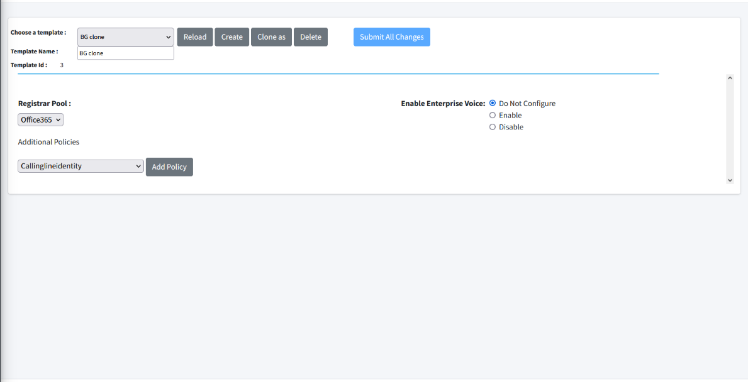Click the Registrar Pool label
The image size is (748, 382).
coord(44,104)
